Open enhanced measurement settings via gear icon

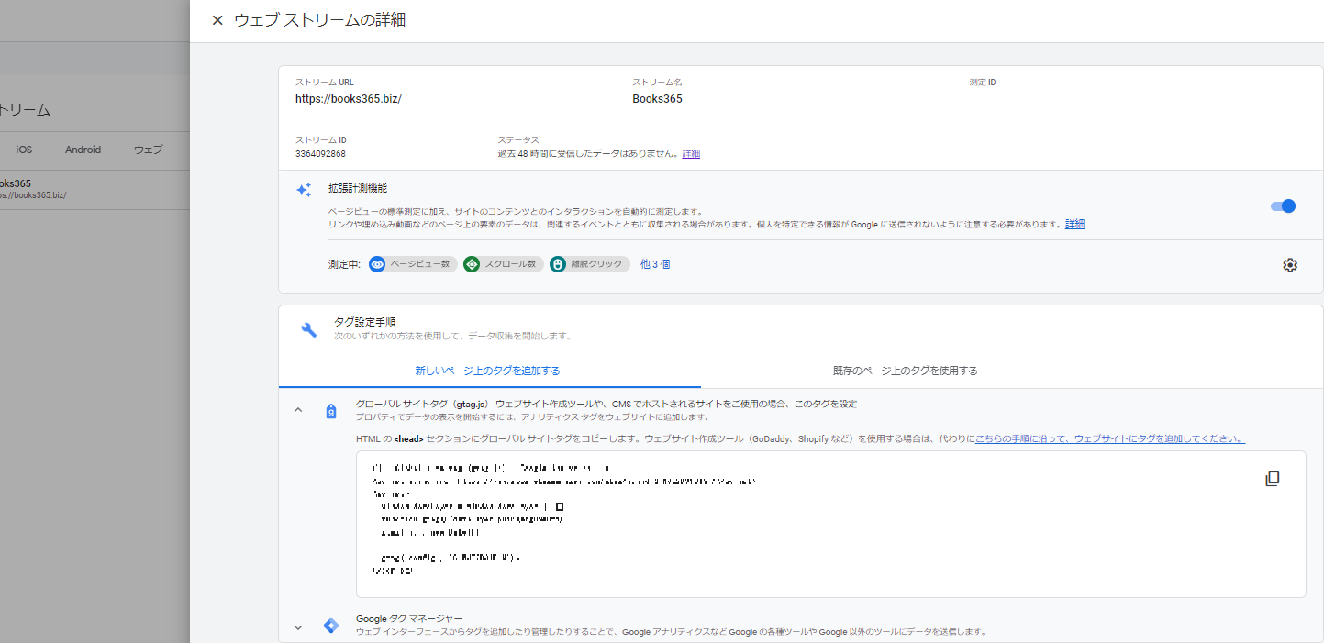[x=1290, y=264]
